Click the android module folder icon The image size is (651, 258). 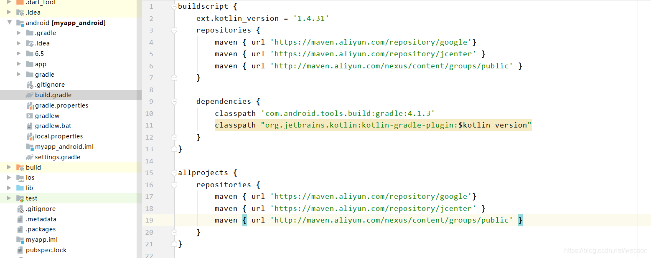click(20, 23)
